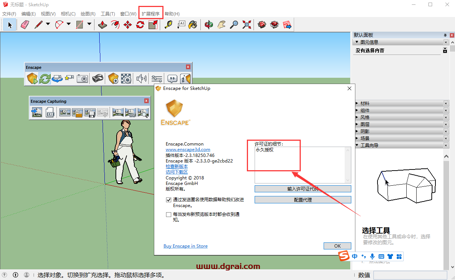This screenshot has height=280, width=455.
Task: Toggle Enscape live updates
Action: (45, 78)
